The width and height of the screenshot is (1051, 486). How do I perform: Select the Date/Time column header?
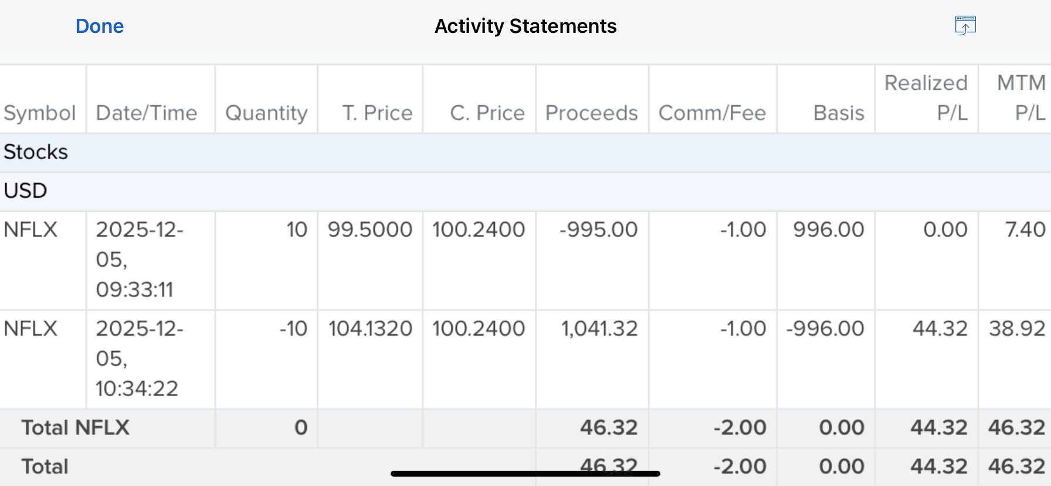click(147, 113)
